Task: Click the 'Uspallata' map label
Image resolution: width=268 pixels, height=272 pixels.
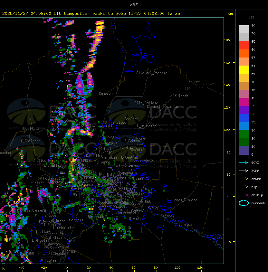Action: 30,129
